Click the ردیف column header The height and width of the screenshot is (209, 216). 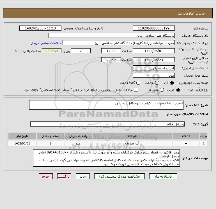pos(204,136)
